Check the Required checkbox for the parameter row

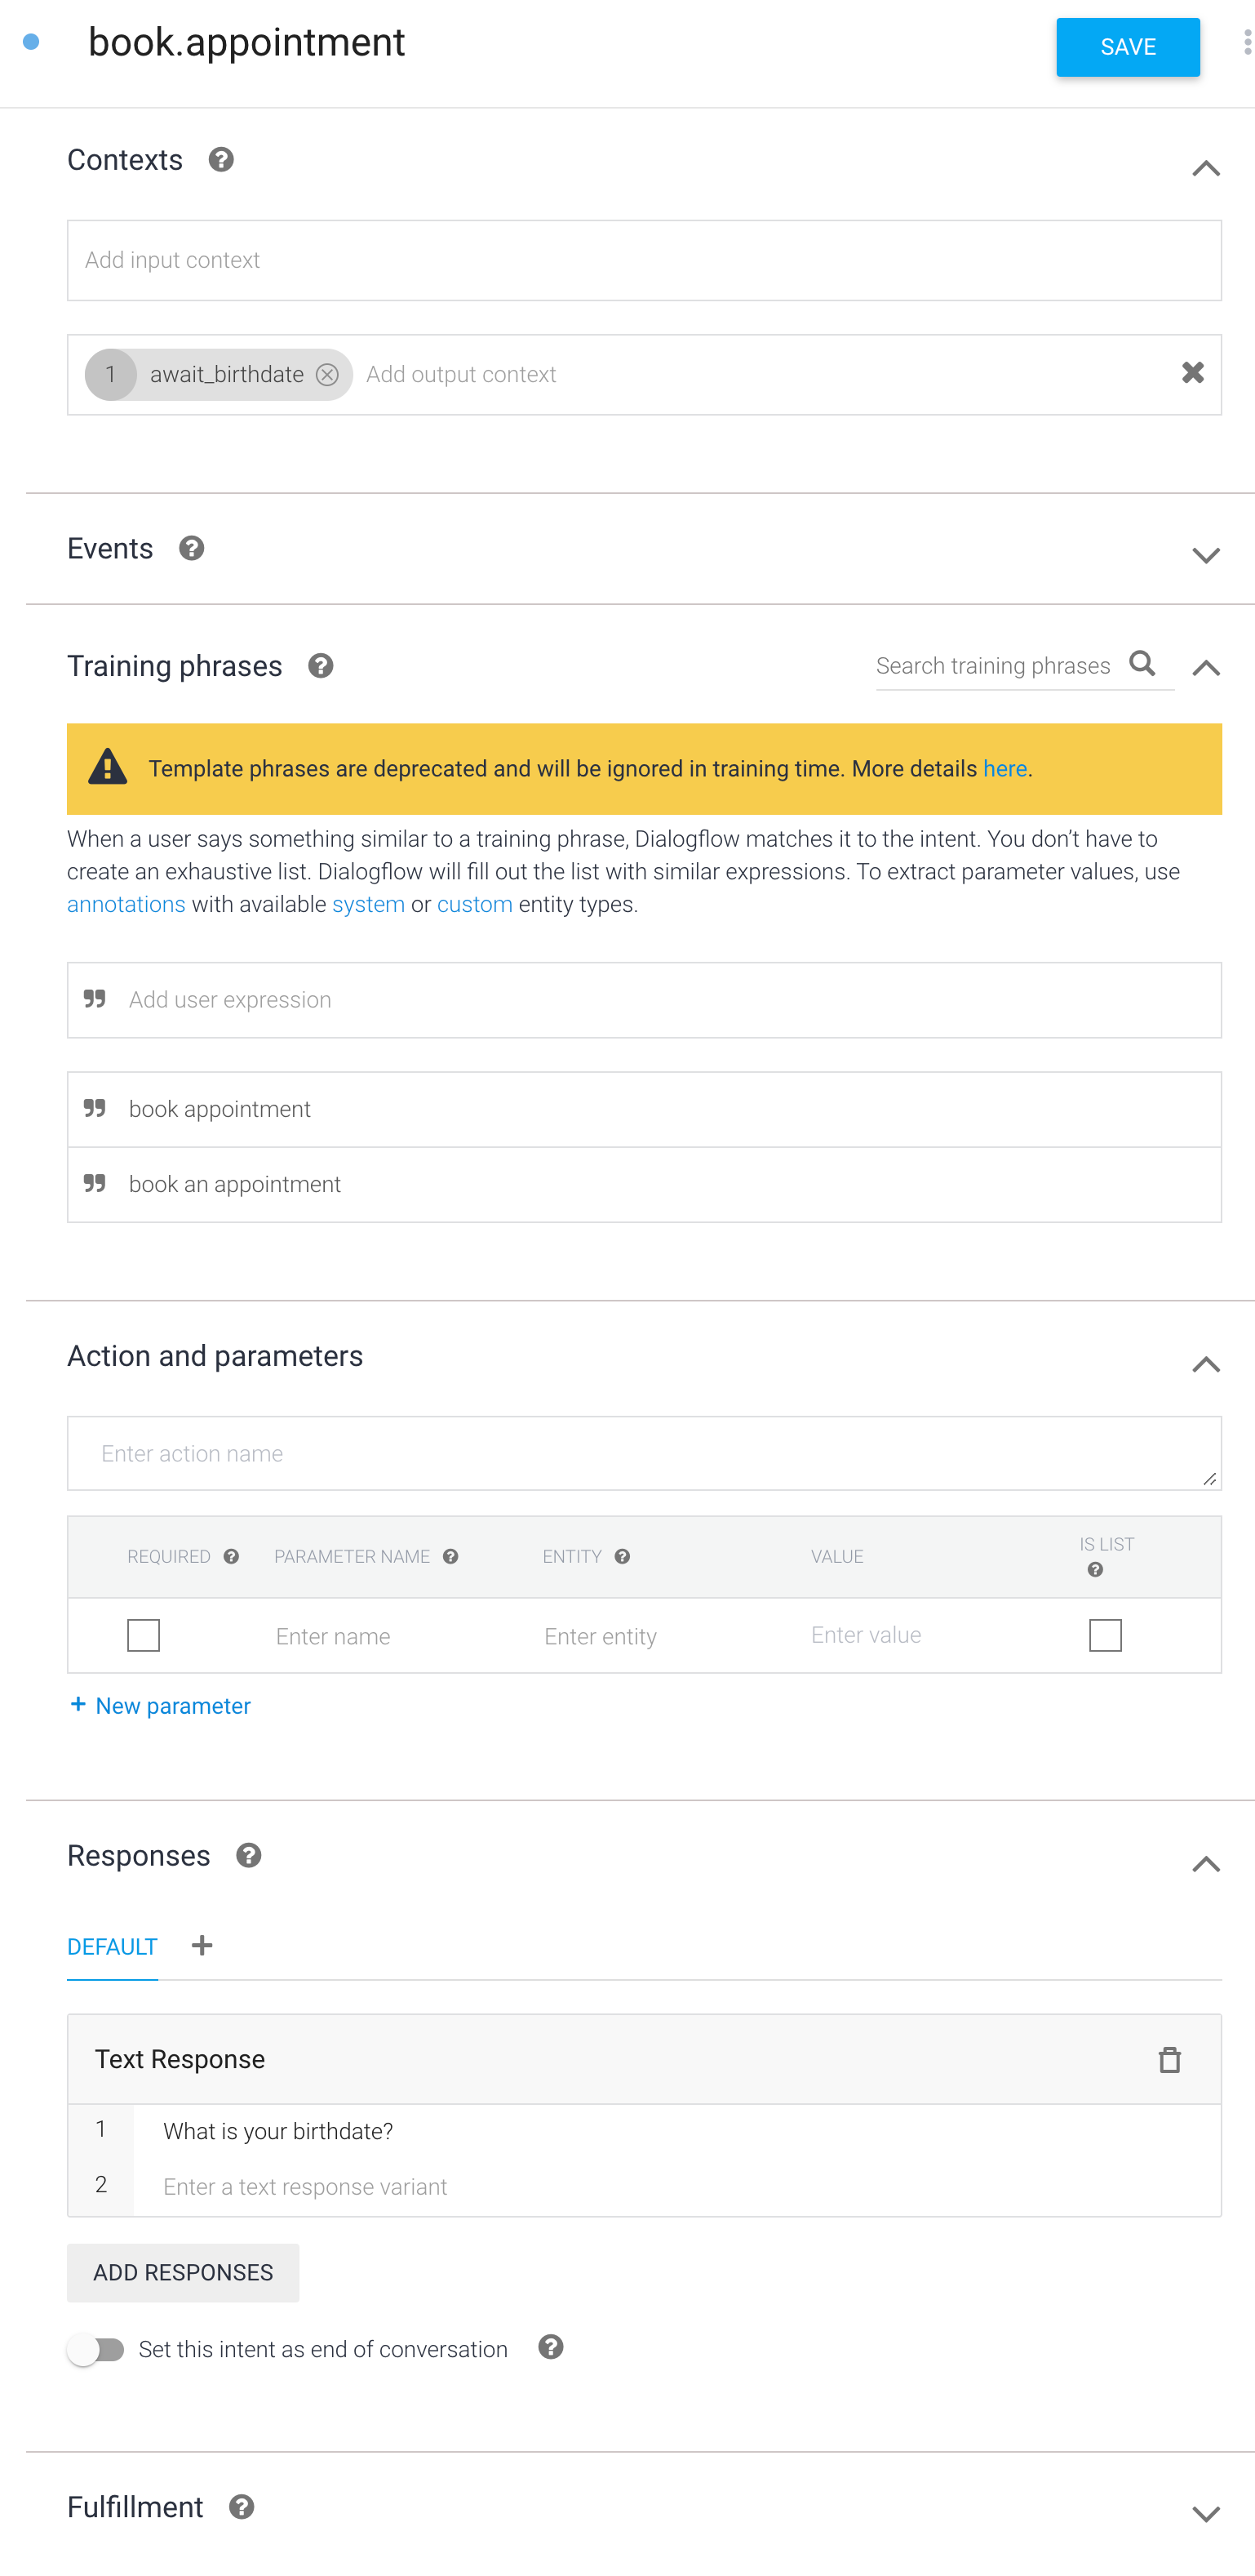click(144, 1635)
